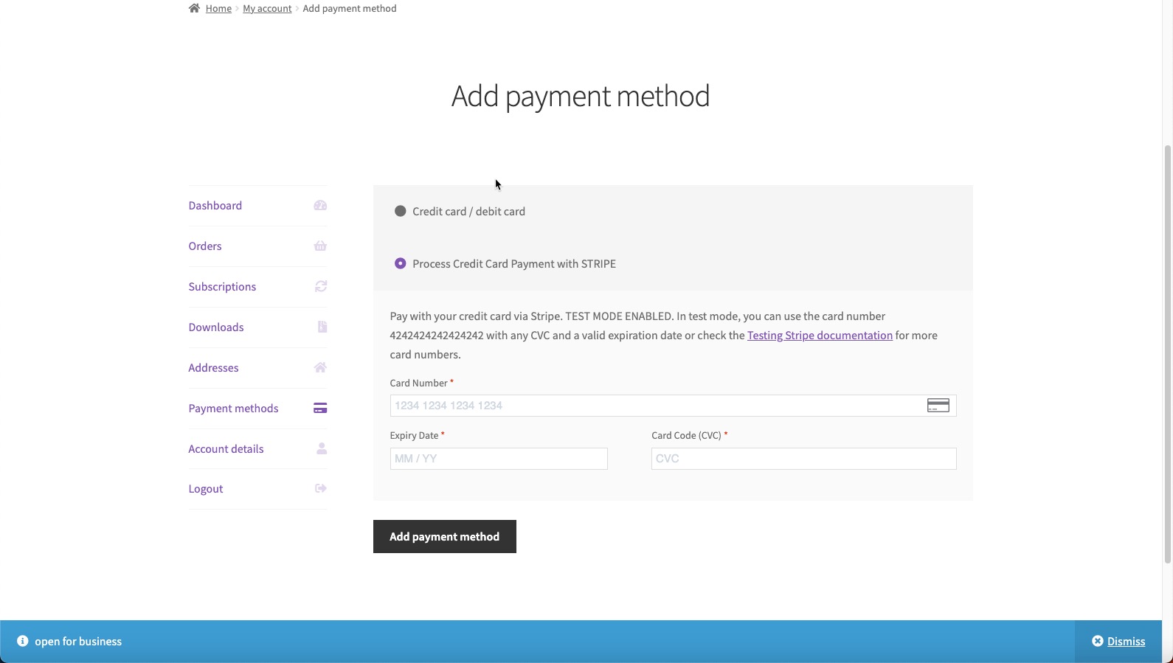This screenshot has width=1173, height=663.
Task: Click the Payment methods card icon
Action: (320, 409)
